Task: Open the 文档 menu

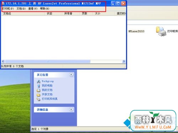Action: click(x=21, y=9)
